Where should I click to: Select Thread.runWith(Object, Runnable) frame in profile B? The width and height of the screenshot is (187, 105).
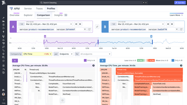[149, 73]
